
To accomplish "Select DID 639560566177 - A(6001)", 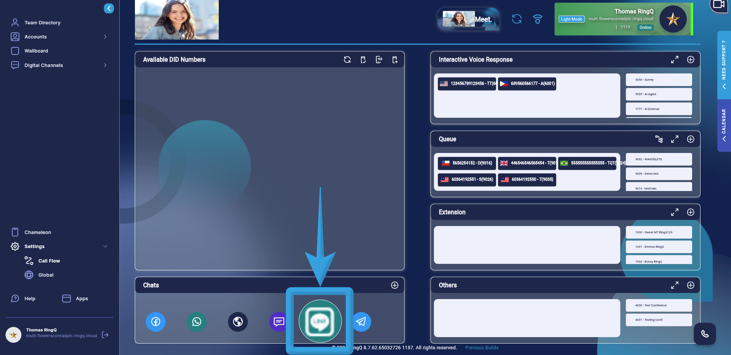I will (527, 84).
